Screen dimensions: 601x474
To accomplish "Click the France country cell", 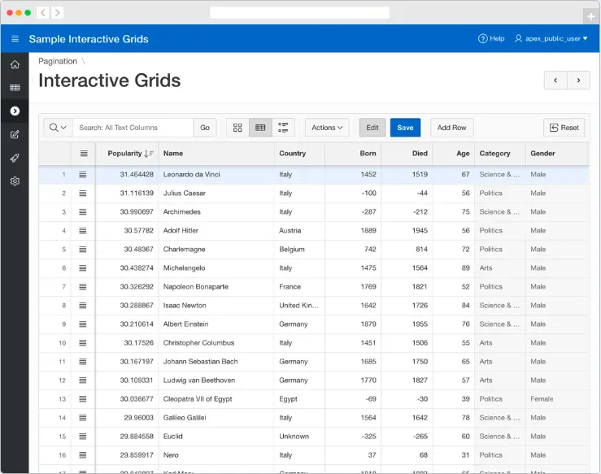I will (299, 287).
